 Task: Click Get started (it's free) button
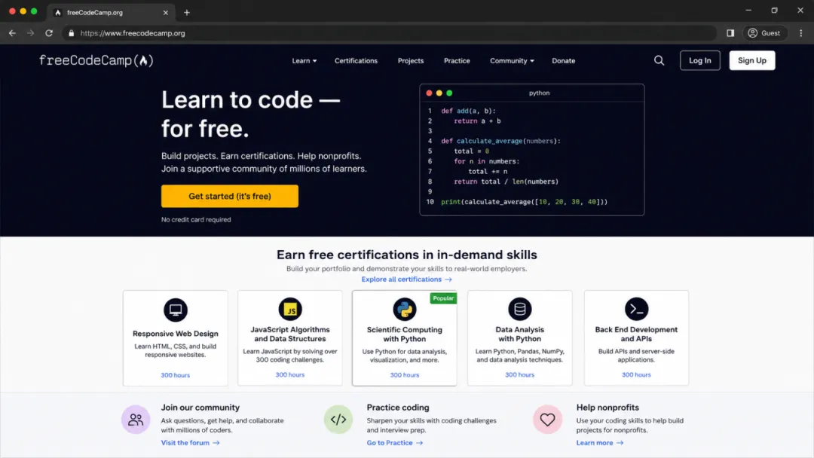[230, 196]
